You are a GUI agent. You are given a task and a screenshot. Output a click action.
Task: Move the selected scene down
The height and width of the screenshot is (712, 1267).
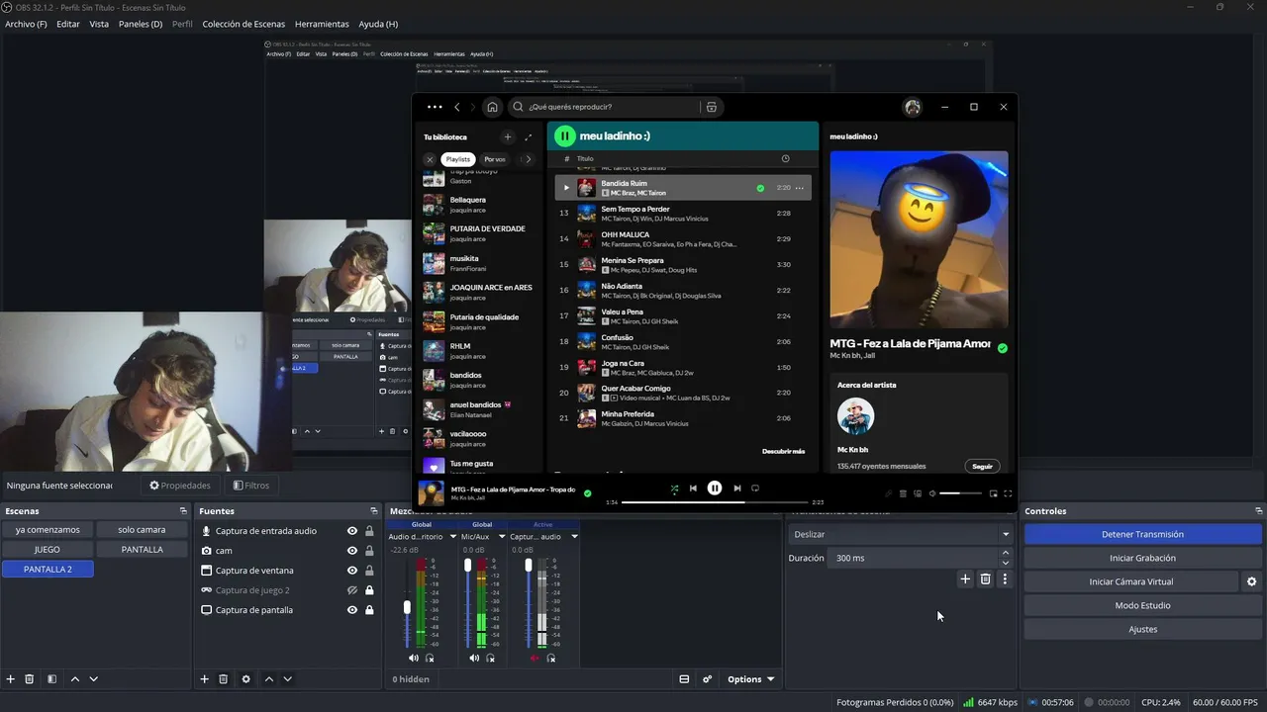coord(94,679)
